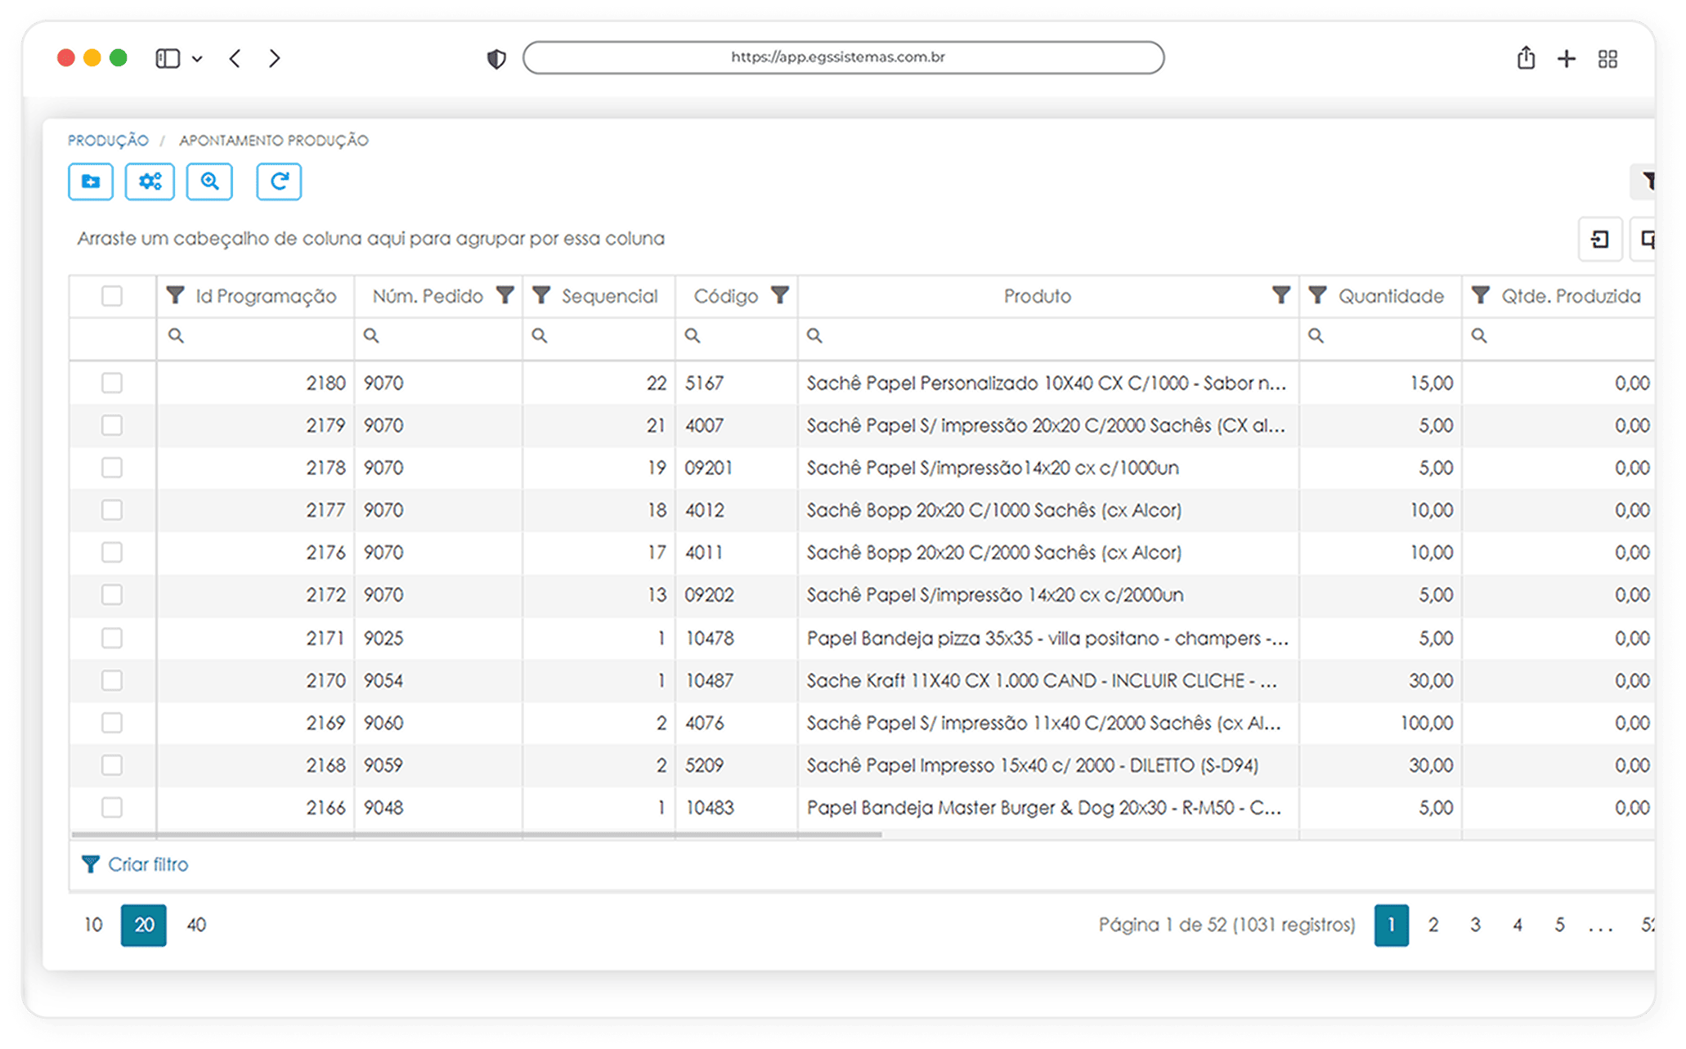Tick checkbox for row 2178
1686x1049 pixels.
pyautogui.click(x=112, y=468)
